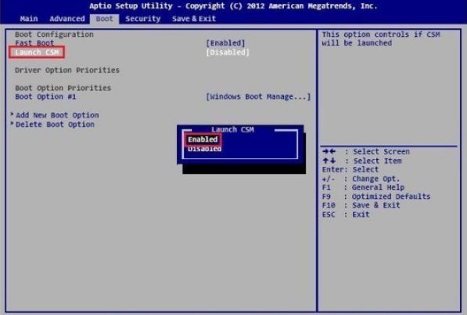The width and height of the screenshot is (467, 315).
Task: Click the Select Screen key hint
Action: (366, 151)
